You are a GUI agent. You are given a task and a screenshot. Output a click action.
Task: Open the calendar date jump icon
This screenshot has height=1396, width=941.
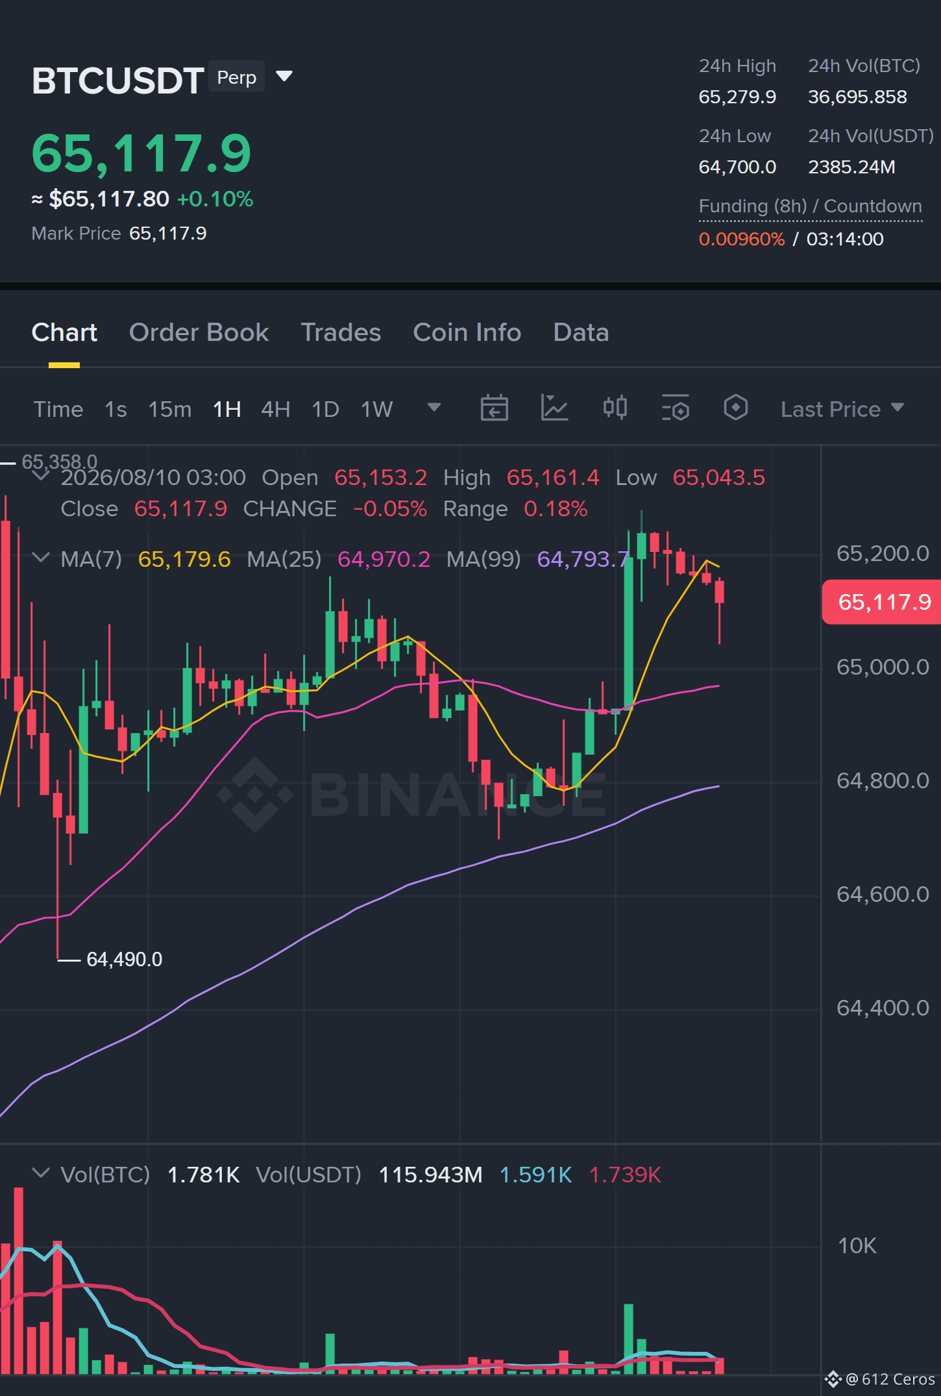click(494, 408)
